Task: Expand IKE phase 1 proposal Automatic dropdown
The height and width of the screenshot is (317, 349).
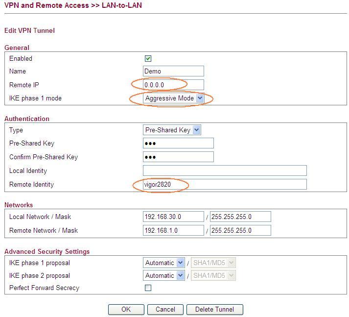Action: pos(164,263)
